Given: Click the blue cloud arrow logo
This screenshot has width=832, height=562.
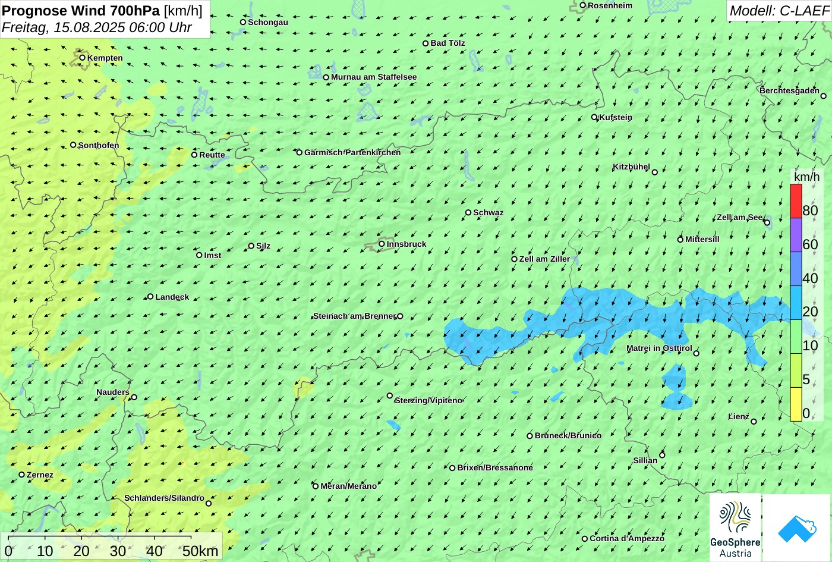Looking at the screenshot, I should [796, 528].
